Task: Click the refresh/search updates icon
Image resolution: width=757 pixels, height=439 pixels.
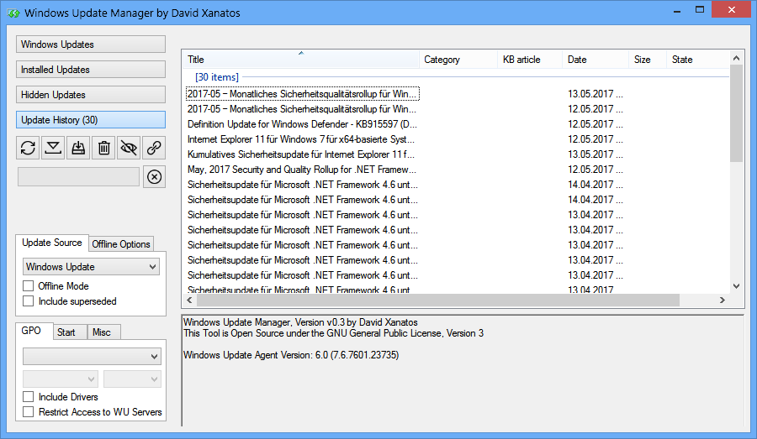Action: pyautogui.click(x=28, y=148)
